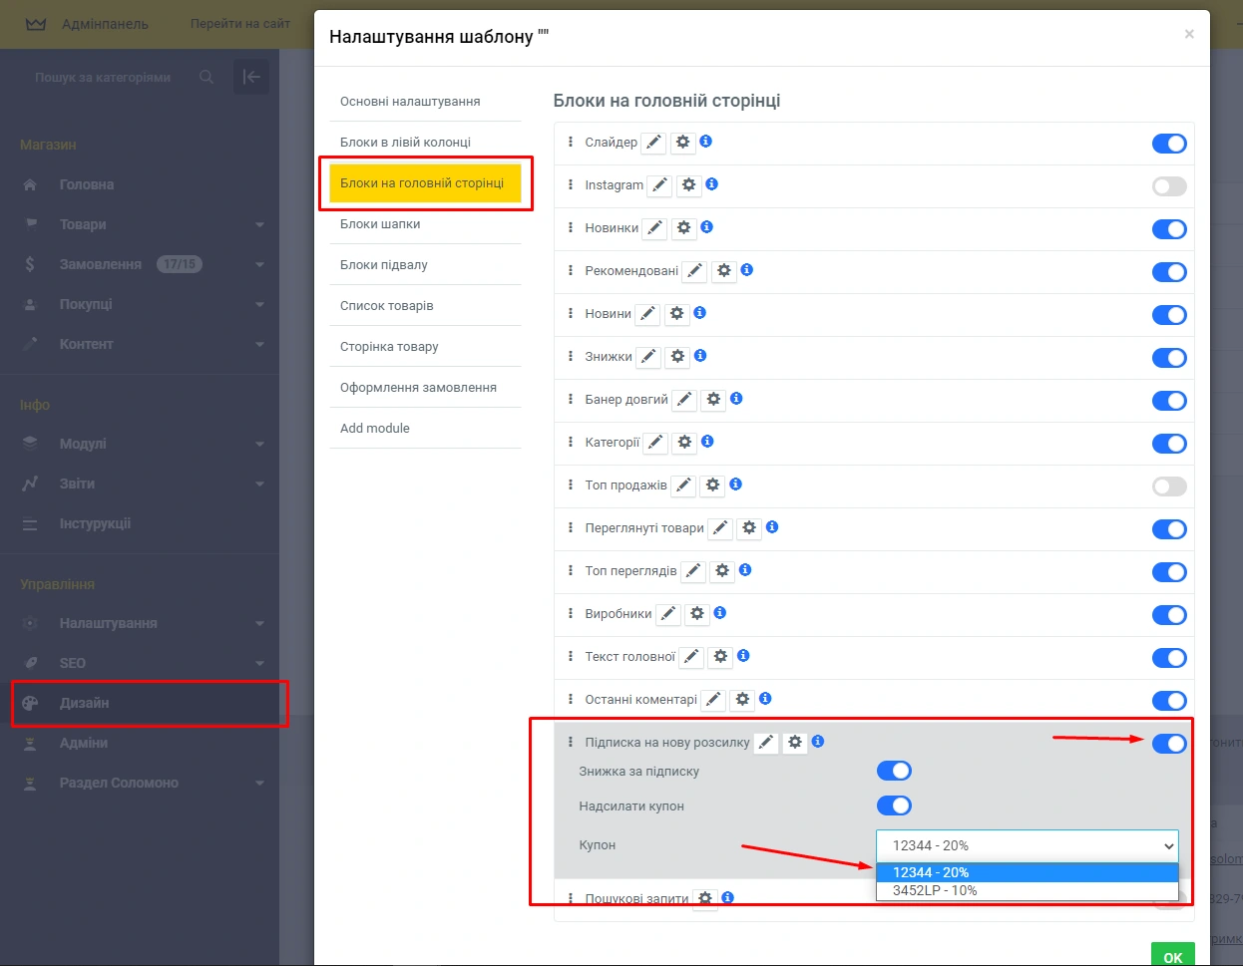
Task: Click the pencil edit icon for Слайдер
Action: coord(653,143)
